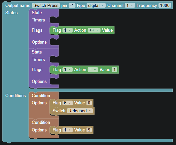Open Flag number dropdown in second state

click(67, 69)
